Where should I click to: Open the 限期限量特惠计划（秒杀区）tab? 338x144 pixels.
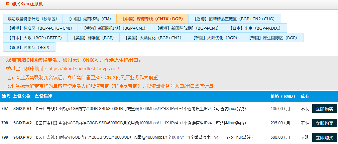[33, 19]
